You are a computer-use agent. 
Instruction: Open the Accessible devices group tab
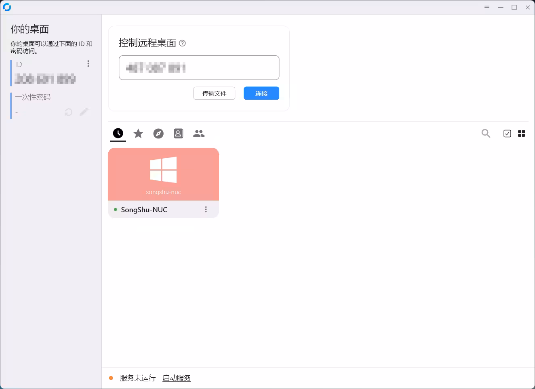tap(199, 134)
